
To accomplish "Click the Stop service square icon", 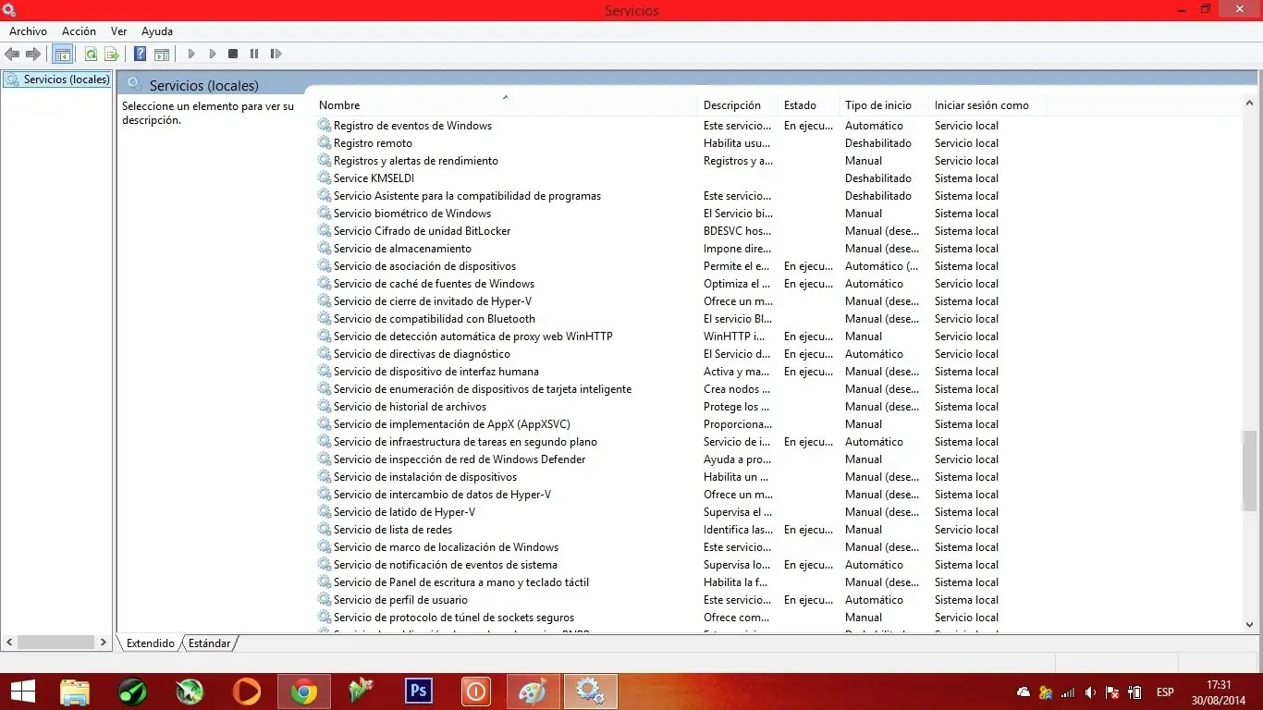I will [233, 55].
